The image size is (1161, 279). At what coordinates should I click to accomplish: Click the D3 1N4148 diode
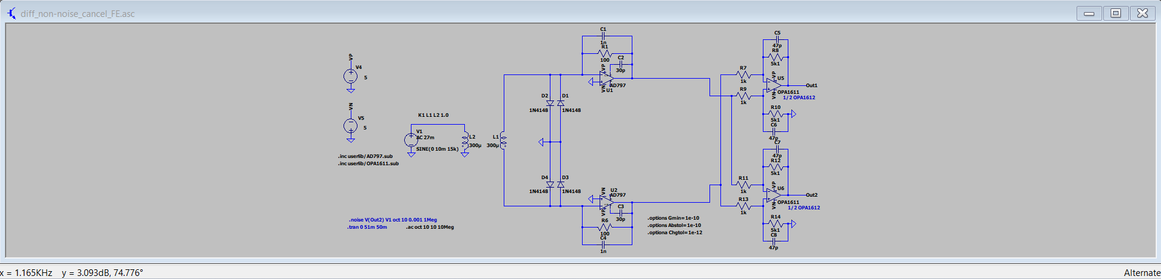click(560, 184)
